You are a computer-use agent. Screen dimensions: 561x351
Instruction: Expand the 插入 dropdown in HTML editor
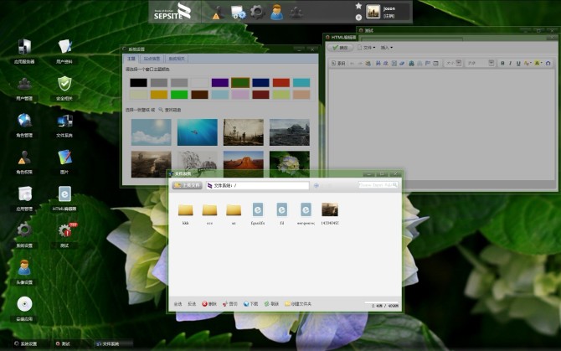pyautogui.click(x=387, y=48)
